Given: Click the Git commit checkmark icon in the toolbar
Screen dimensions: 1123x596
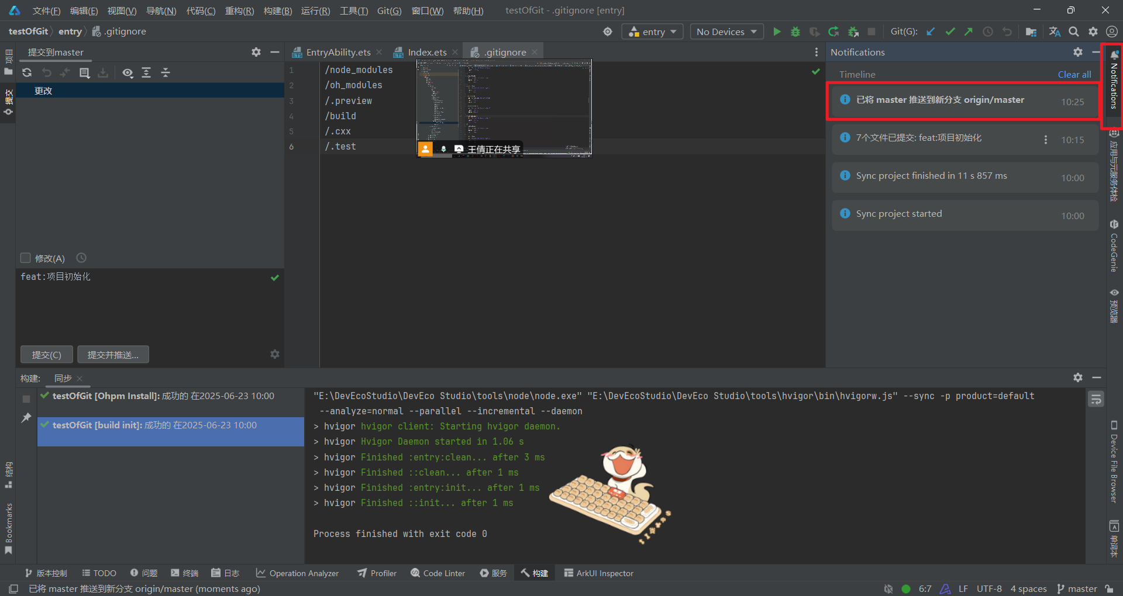Looking at the screenshot, I should (950, 32).
